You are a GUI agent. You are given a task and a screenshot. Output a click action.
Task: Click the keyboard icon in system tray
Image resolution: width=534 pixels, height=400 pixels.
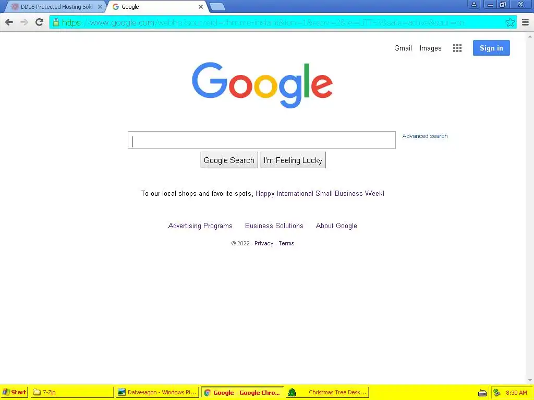point(482,393)
